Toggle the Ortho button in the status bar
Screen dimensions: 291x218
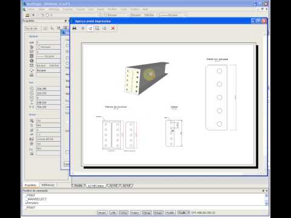(x=124, y=213)
